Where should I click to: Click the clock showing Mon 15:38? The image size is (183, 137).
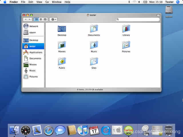(x=156, y=2)
